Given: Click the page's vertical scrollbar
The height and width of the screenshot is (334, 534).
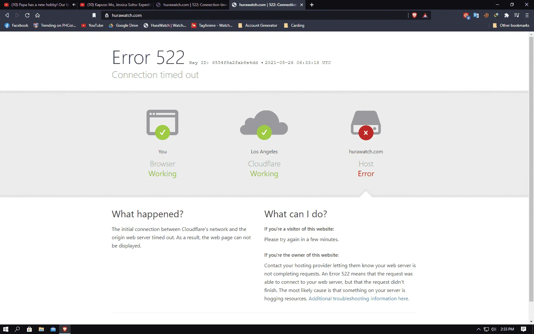Looking at the screenshot, I should [x=531, y=169].
